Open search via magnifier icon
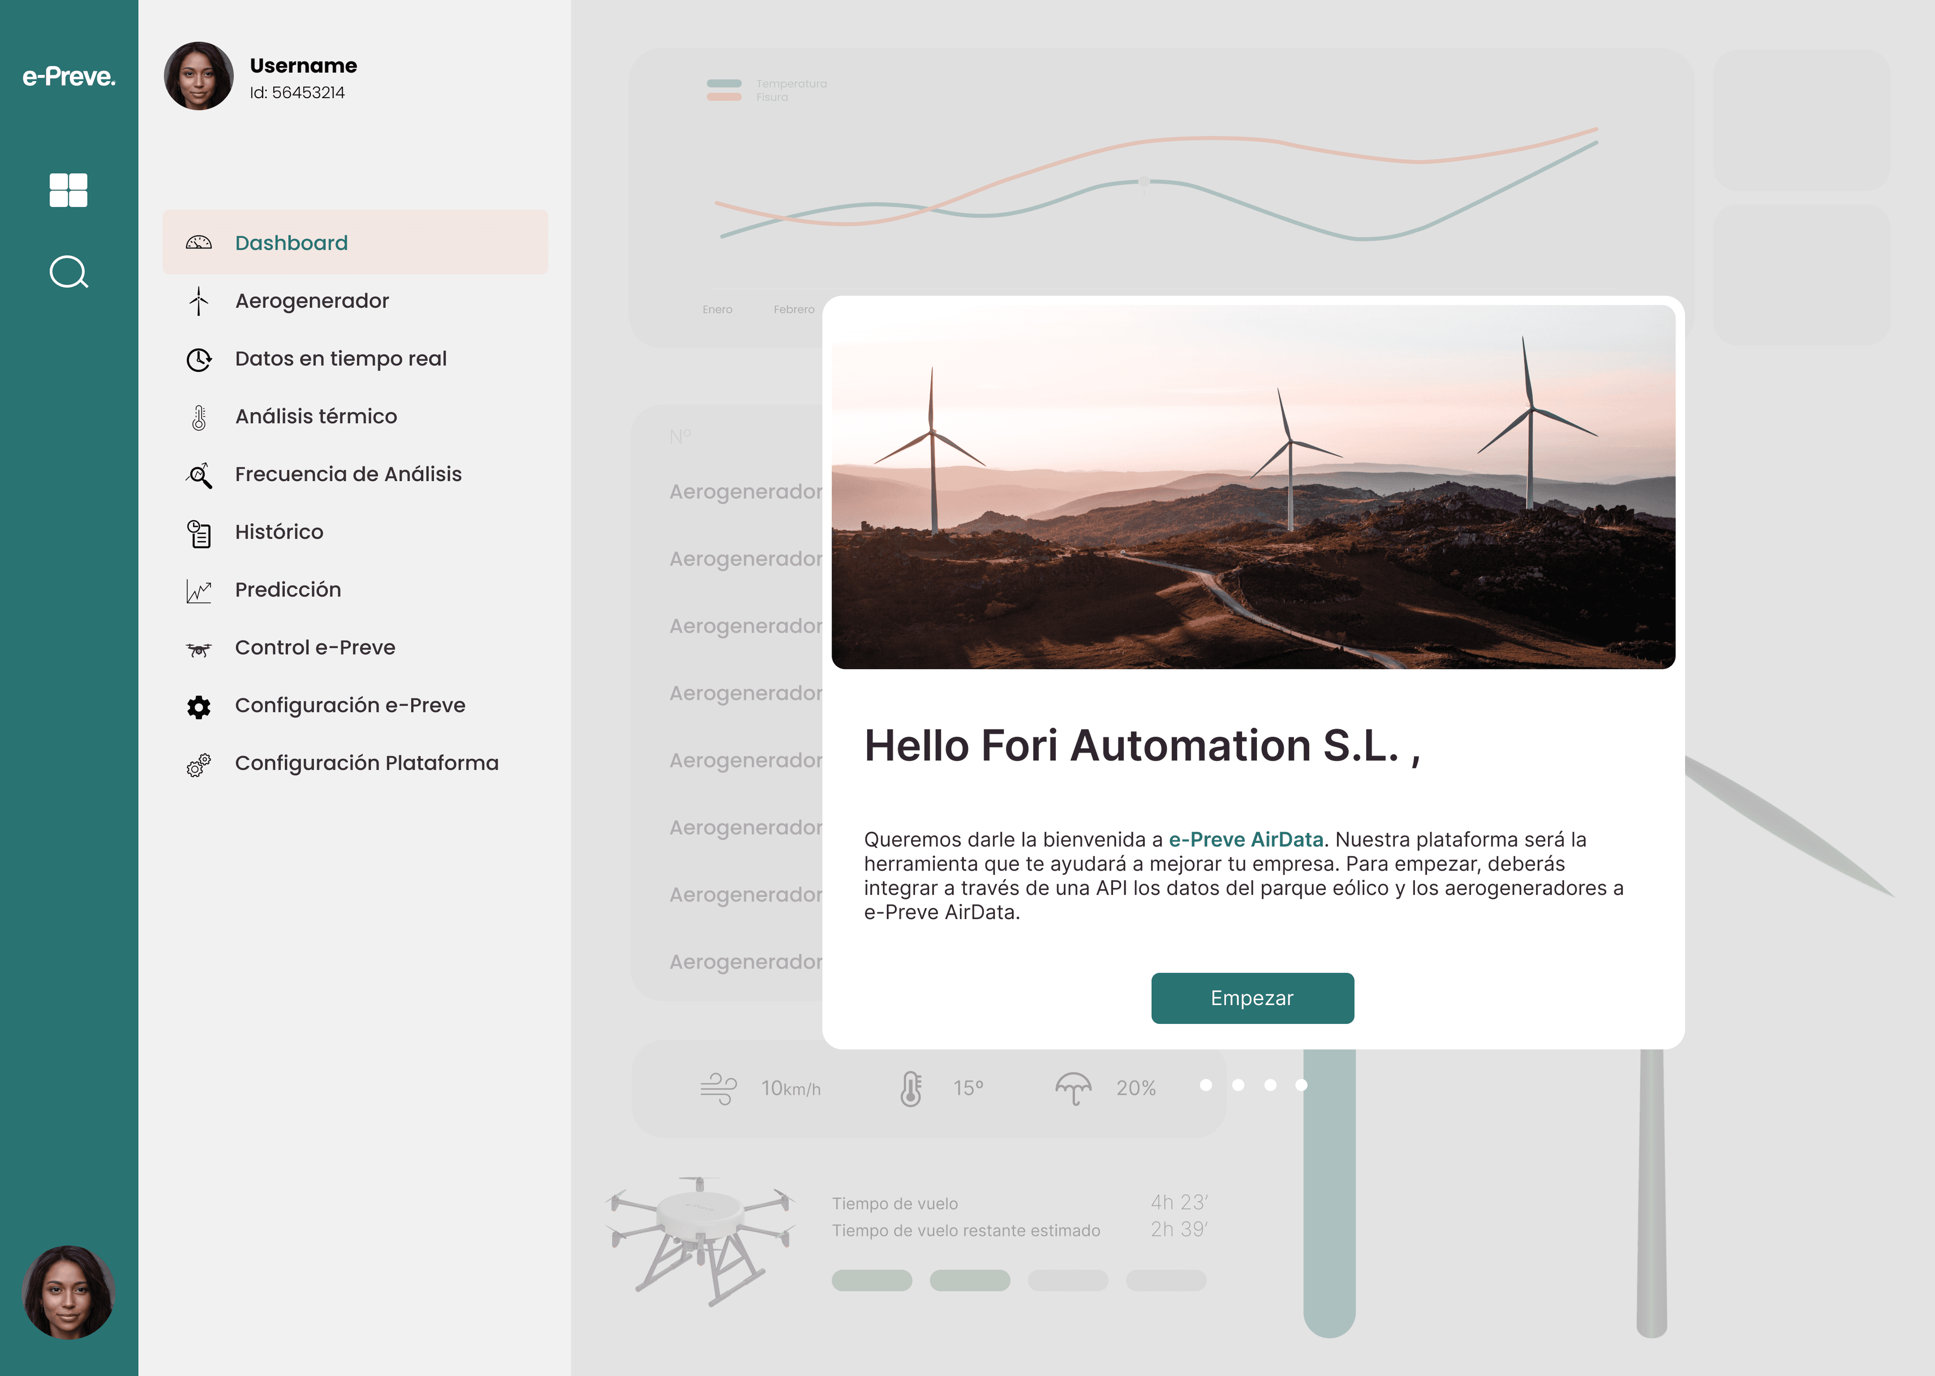Image resolution: width=1935 pixels, height=1376 pixels. (x=69, y=272)
